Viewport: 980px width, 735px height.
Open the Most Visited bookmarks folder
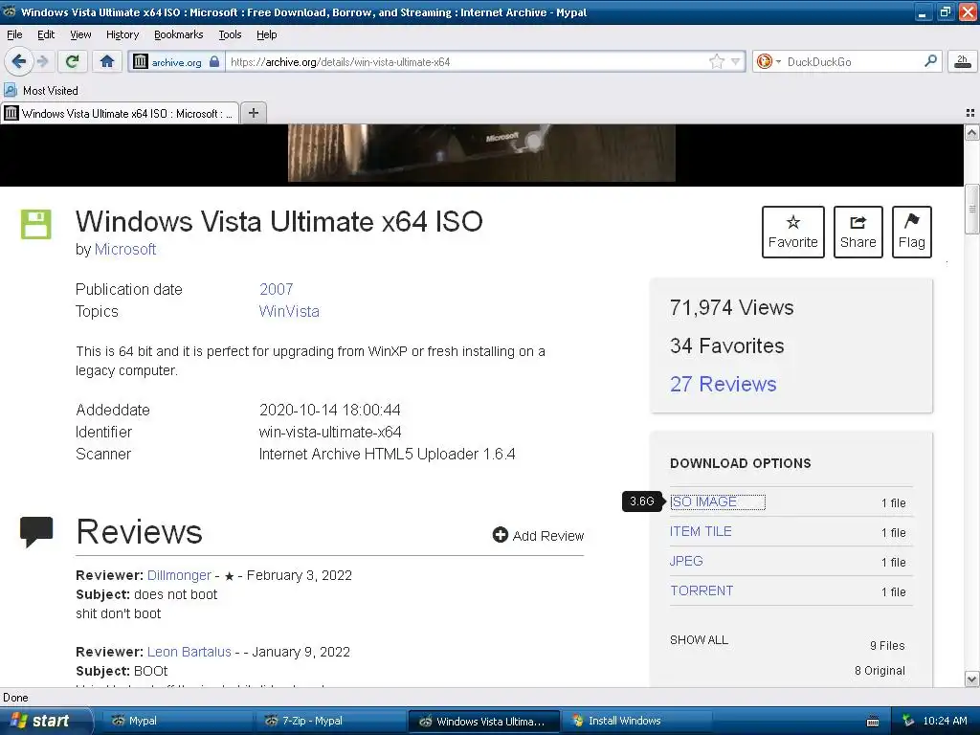pos(41,91)
